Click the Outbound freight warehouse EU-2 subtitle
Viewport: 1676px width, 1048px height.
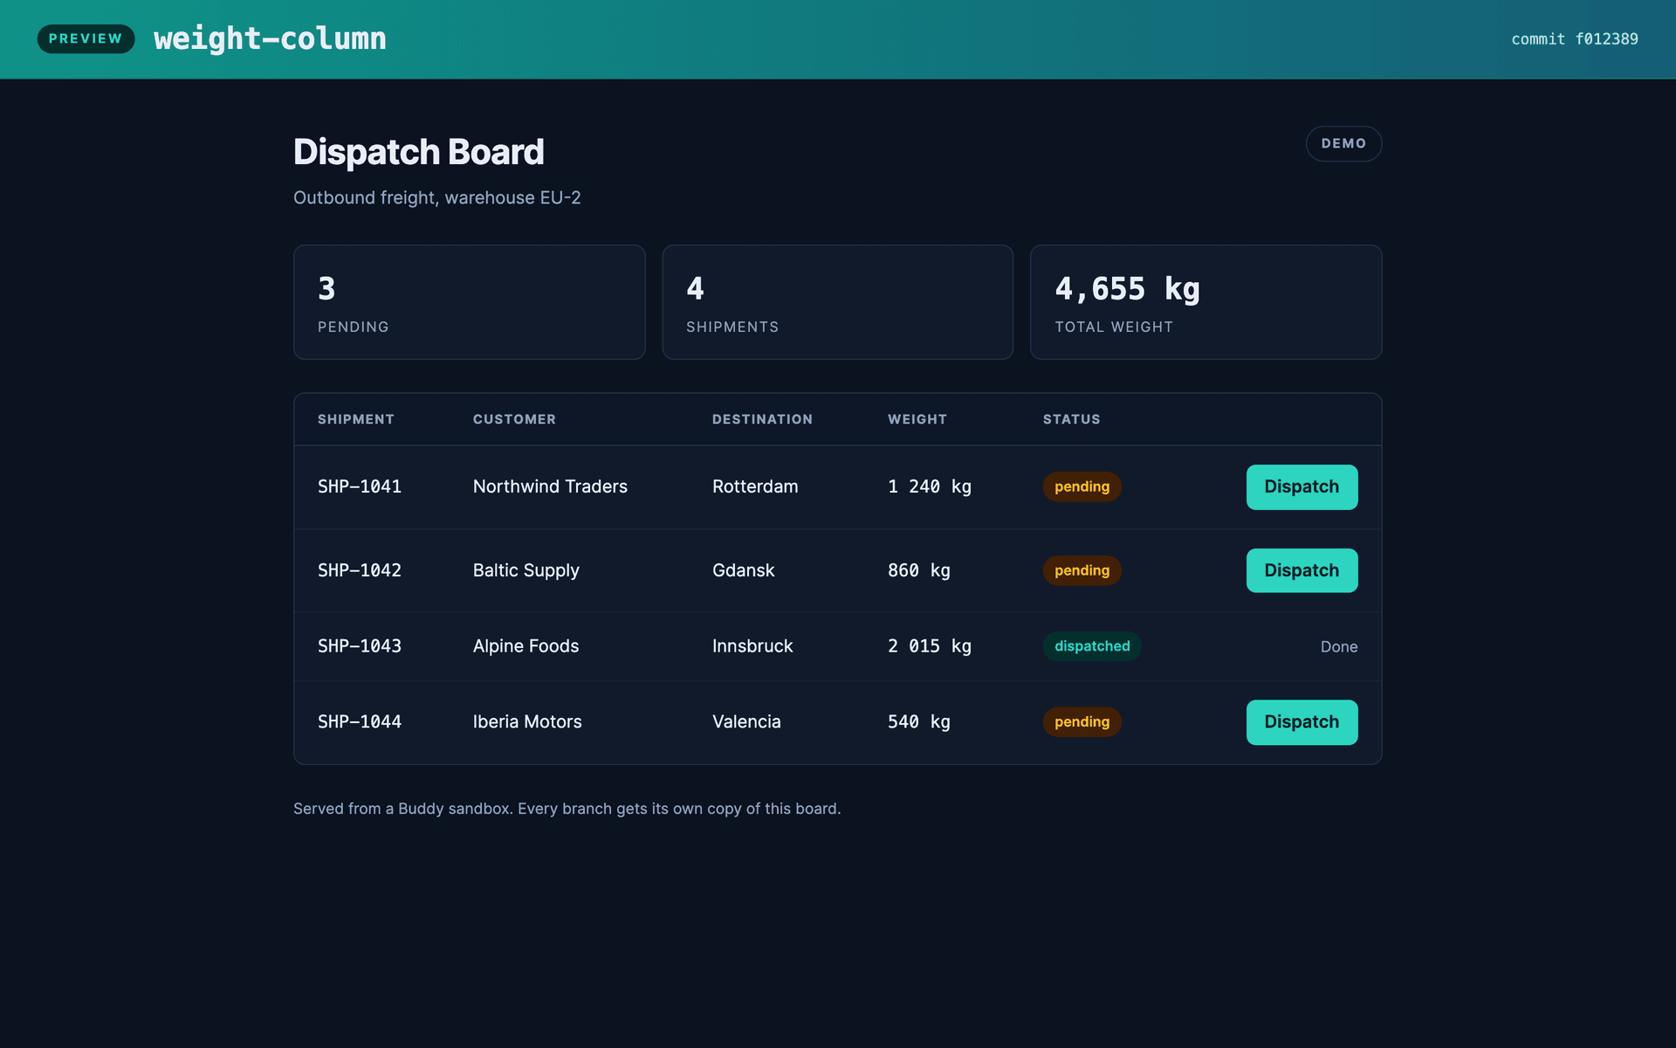(437, 198)
